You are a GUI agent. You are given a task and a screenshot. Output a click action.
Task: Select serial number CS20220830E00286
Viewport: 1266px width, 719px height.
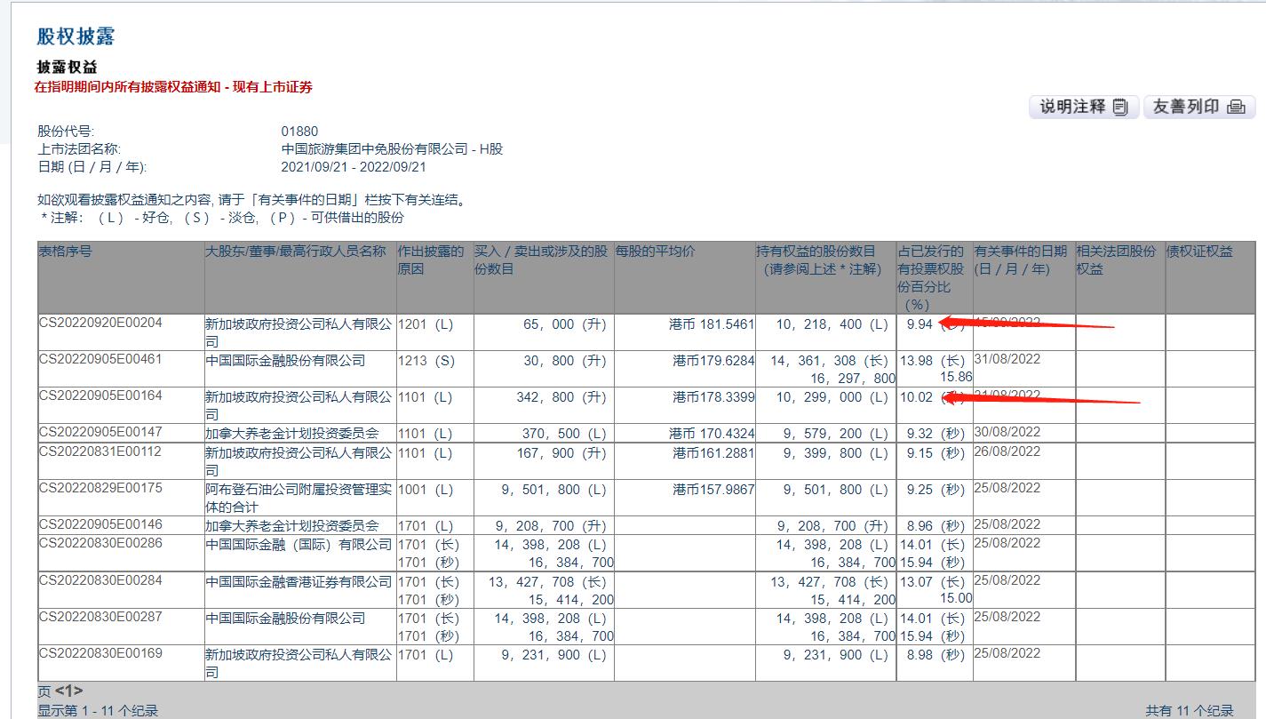click(x=100, y=542)
